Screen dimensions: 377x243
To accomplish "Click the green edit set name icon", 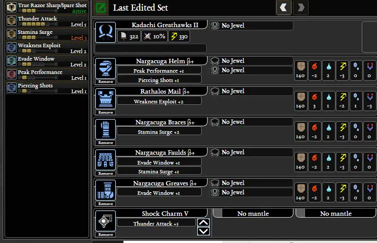I will (101, 8).
